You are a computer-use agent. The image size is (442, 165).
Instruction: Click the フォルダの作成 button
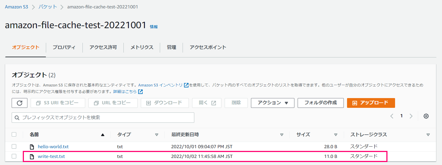320,103
